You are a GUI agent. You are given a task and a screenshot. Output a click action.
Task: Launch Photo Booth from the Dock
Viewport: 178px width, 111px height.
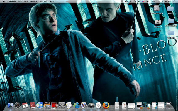pyautogui.click(x=54, y=105)
